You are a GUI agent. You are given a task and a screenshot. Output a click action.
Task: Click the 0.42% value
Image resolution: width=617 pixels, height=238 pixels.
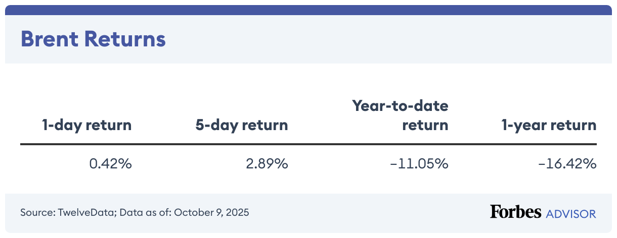click(x=111, y=163)
